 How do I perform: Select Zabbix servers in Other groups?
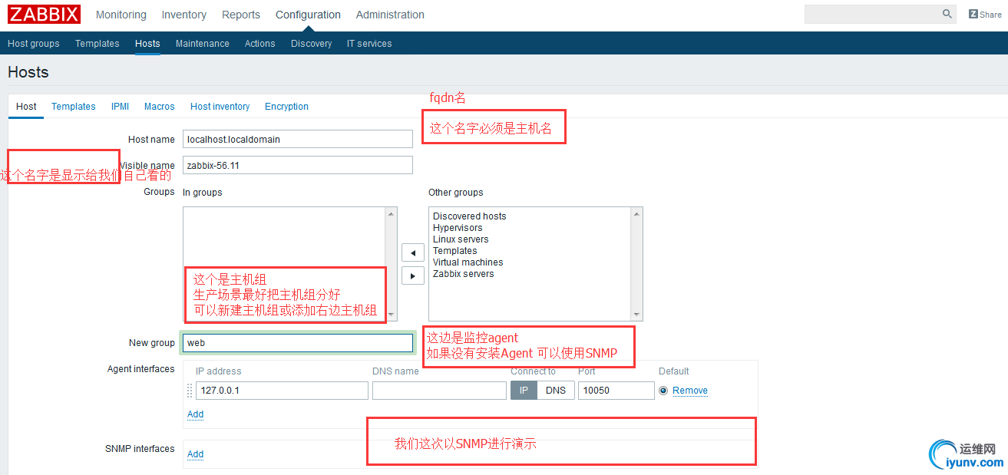click(464, 274)
